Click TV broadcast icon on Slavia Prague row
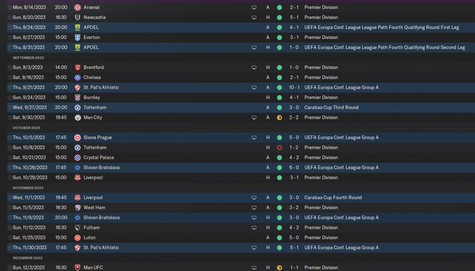This screenshot has width=475, height=271. pyautogui.click(x=254, y=138)
